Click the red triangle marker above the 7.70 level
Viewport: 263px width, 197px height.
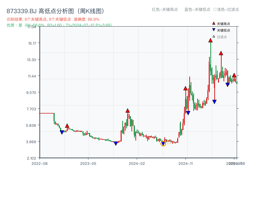(128, 111)
